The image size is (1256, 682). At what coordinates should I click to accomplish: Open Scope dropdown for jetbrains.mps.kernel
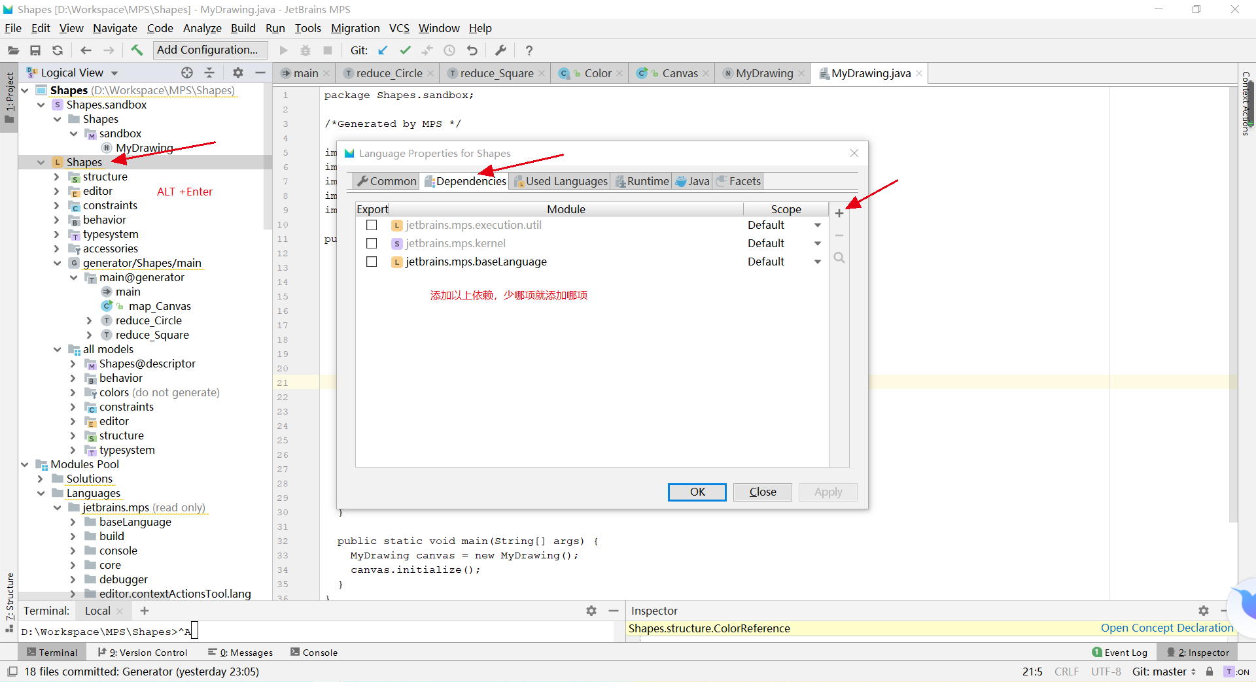[816, 243]
